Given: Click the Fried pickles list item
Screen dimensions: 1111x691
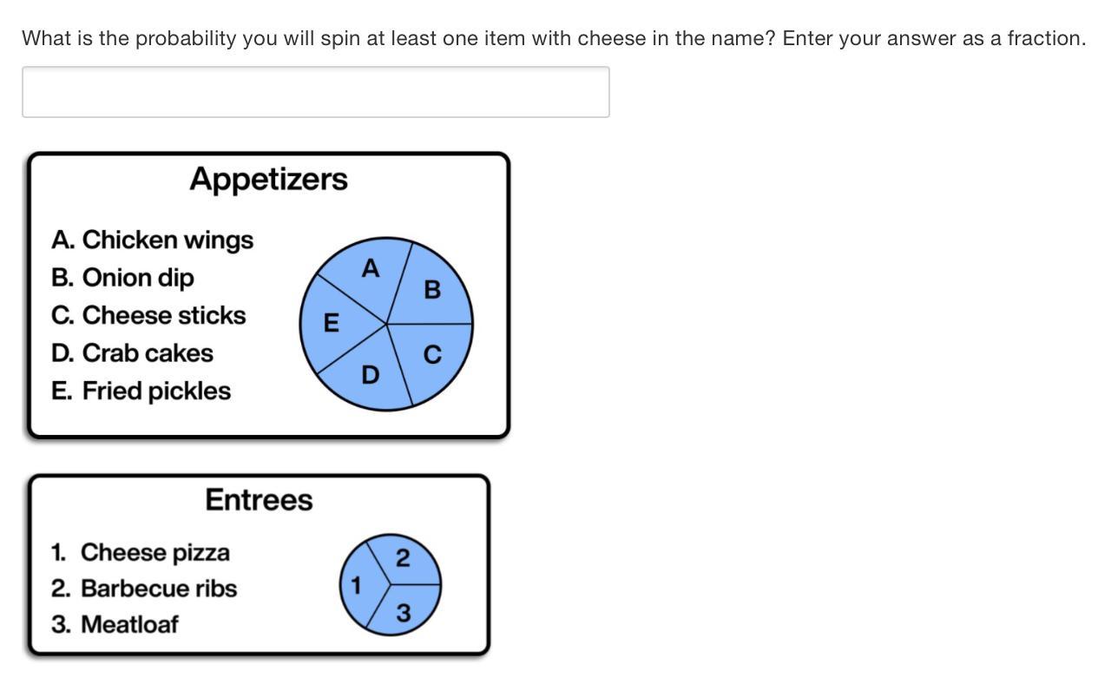Looking at the screenshot, I should 141,391.
